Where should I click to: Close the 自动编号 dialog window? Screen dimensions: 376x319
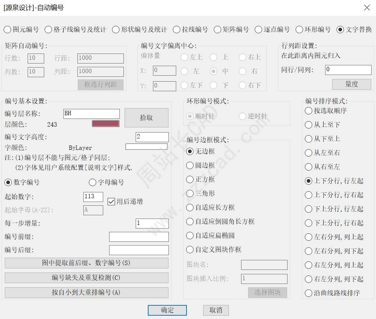click(x=367, y=8)
